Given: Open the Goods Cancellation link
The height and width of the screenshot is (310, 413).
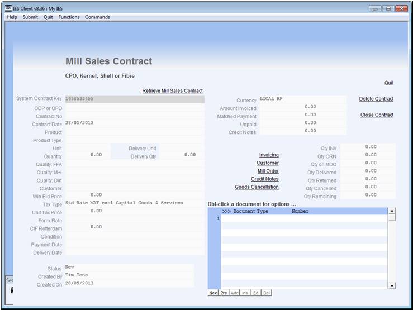Looking at the screenshot, I should click(257, 187).
